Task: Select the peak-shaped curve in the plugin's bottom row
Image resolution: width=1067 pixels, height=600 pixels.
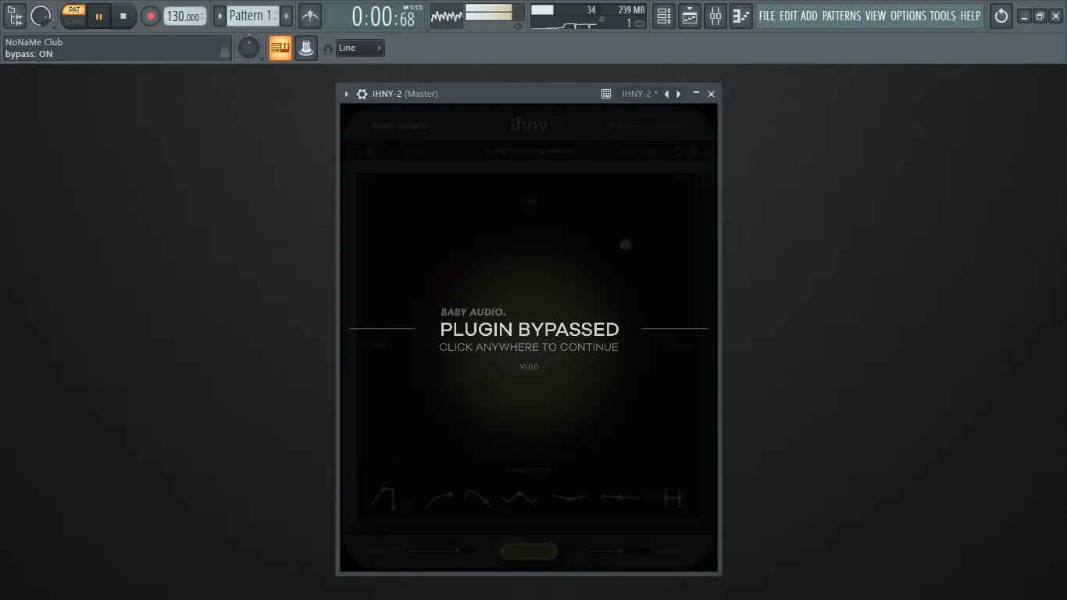Action: (383, 498)
